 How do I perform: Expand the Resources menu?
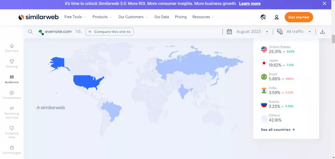pos(203,17)
